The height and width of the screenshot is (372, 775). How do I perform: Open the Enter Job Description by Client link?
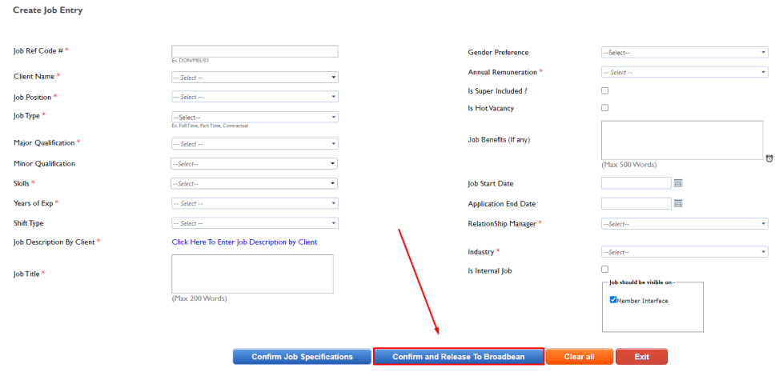(244, 242)
